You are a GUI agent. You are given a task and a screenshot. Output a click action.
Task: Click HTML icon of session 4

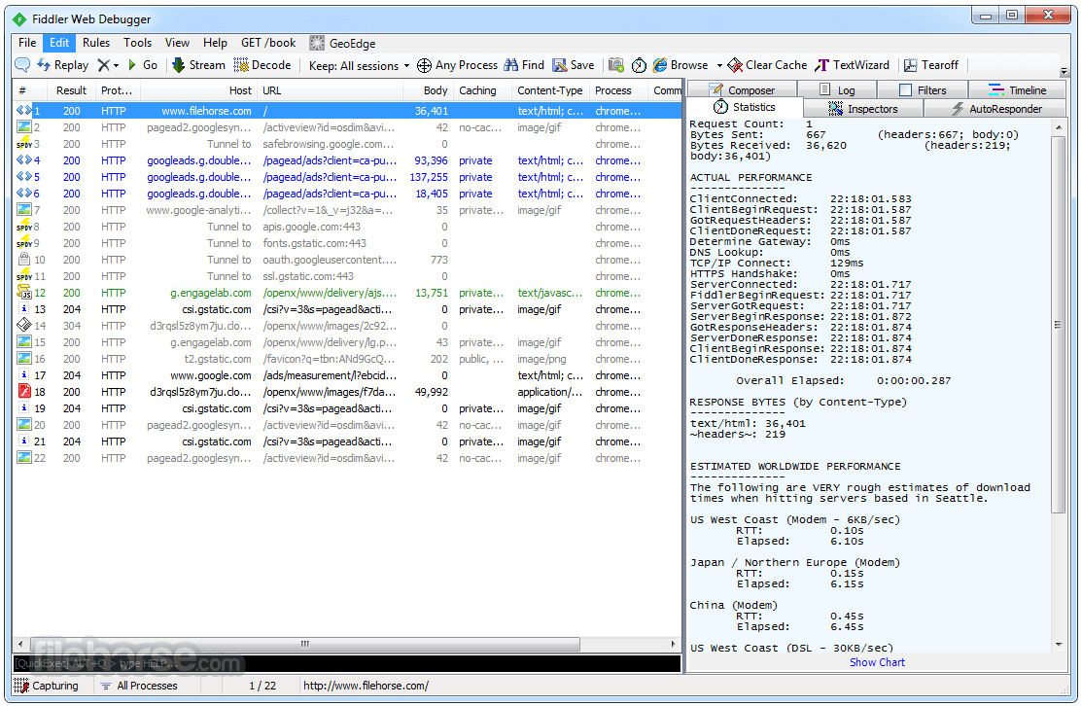(23, 160)
